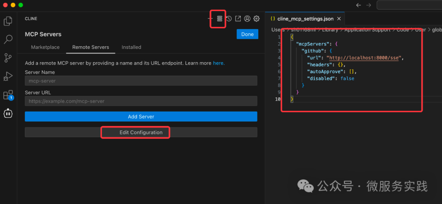442x204 pixels.
Task: Start a new Cline task with plus icon
Action: 210,18
